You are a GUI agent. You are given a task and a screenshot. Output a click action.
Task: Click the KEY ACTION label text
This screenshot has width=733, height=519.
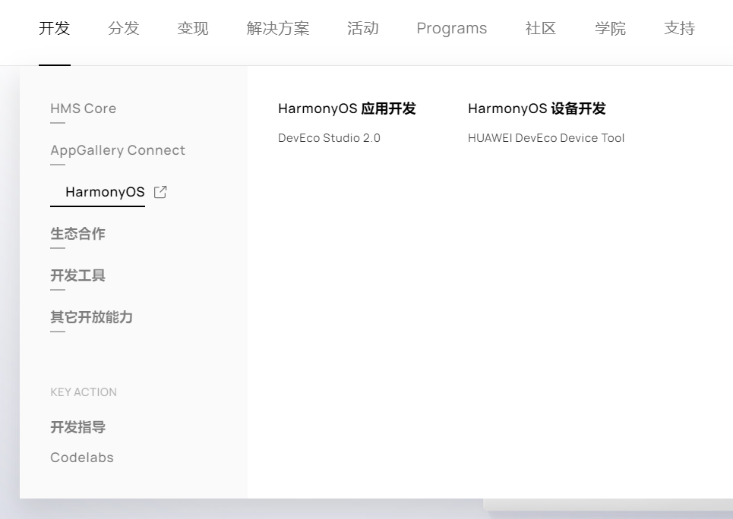pos(84,392)
